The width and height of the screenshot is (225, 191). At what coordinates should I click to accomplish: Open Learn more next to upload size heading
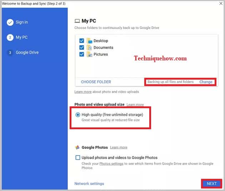coord(135,105)
